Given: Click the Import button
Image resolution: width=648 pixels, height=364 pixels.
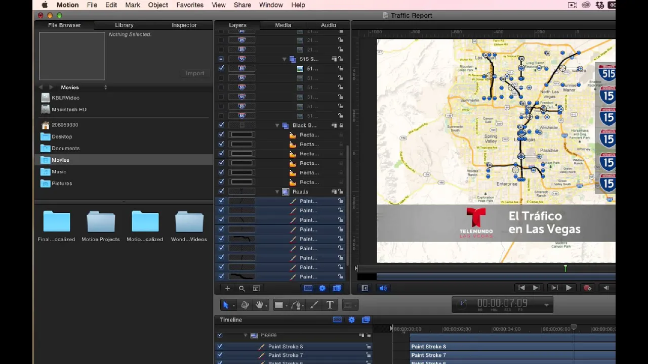Looking at the screenshot, I should point(195,73).
